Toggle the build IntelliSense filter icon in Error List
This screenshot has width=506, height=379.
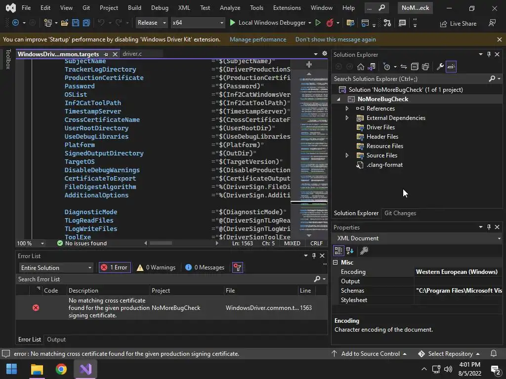click(238, 267)
